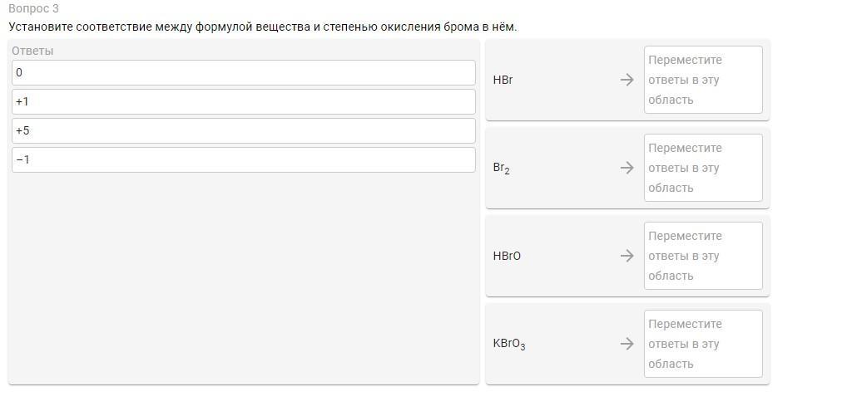Click the drop area for HBr
This screenshot has width=842, height=411.
(703, 80)
